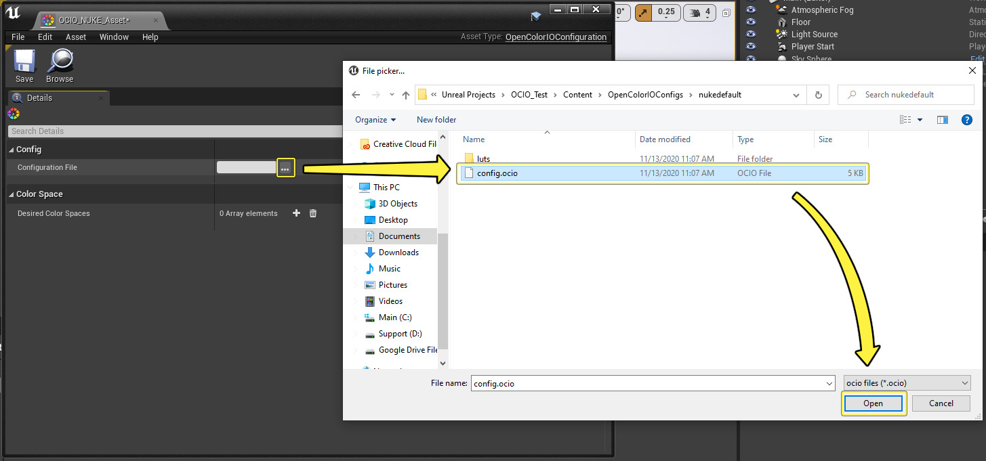Click trash icon to clear color spaces
This screenshot has width=986, height=461.
313,213
